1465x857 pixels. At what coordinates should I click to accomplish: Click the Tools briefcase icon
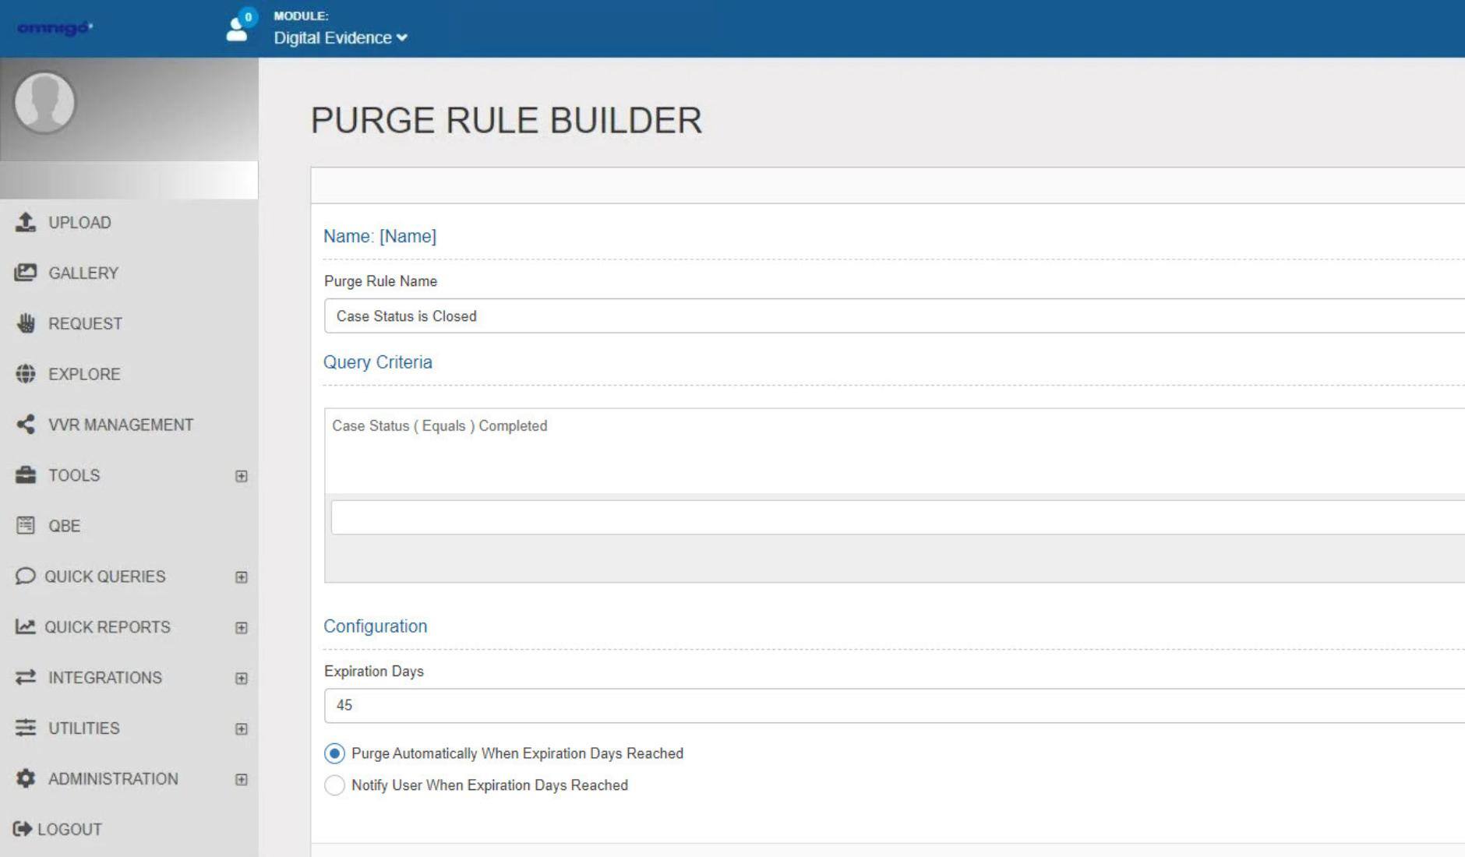26,475
